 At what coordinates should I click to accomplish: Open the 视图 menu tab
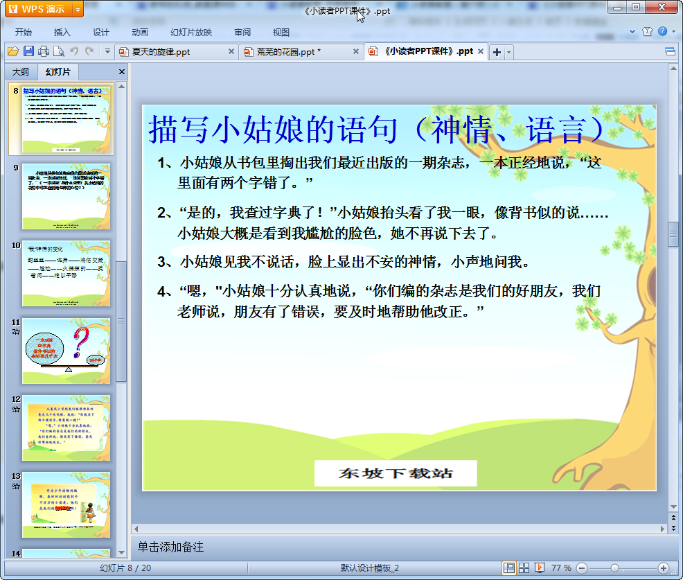(281, 33)
